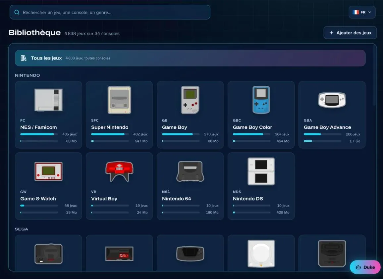Image resolution: width=383 pixels, height=279 pixels.
Task: Select the Virtual Boy console icon
Action: pos(120,171)
